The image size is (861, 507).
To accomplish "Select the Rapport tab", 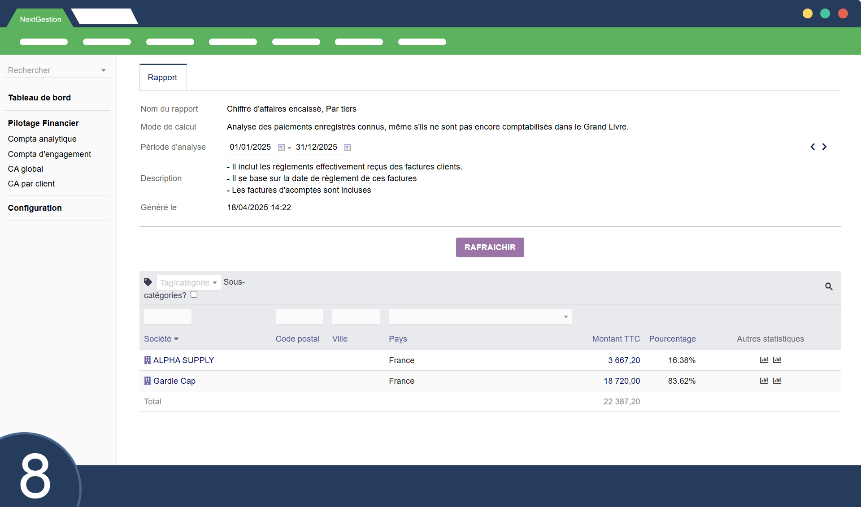I will coord(163,78).
